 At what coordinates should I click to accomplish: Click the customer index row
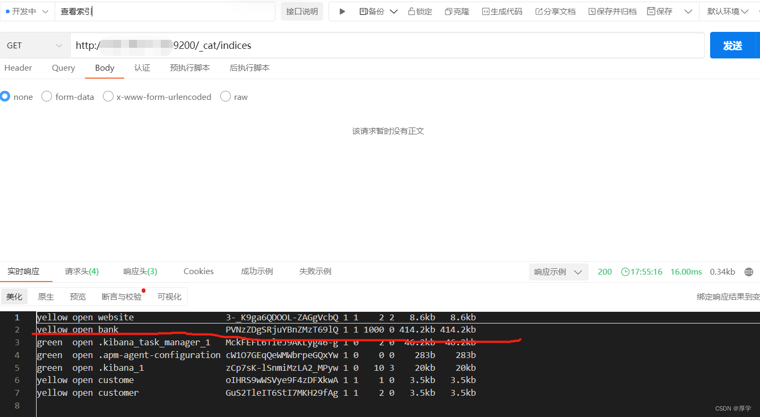coord(256,393)
